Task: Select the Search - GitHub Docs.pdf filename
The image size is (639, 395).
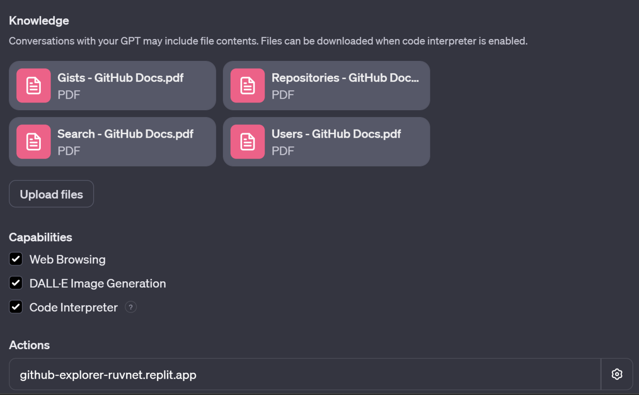Action: [125, 134]
